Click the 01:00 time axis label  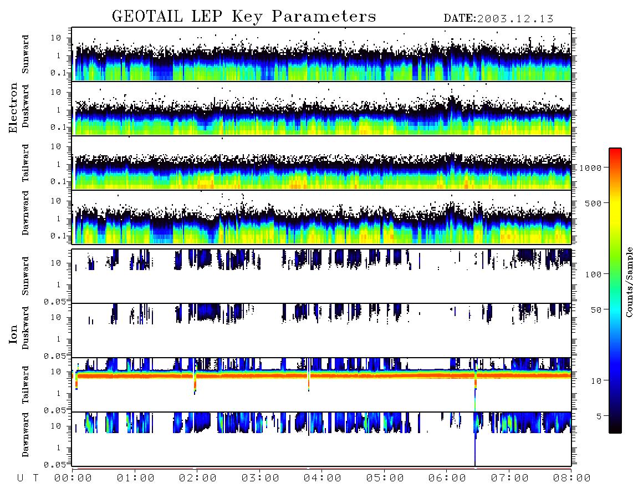point(136,479)
